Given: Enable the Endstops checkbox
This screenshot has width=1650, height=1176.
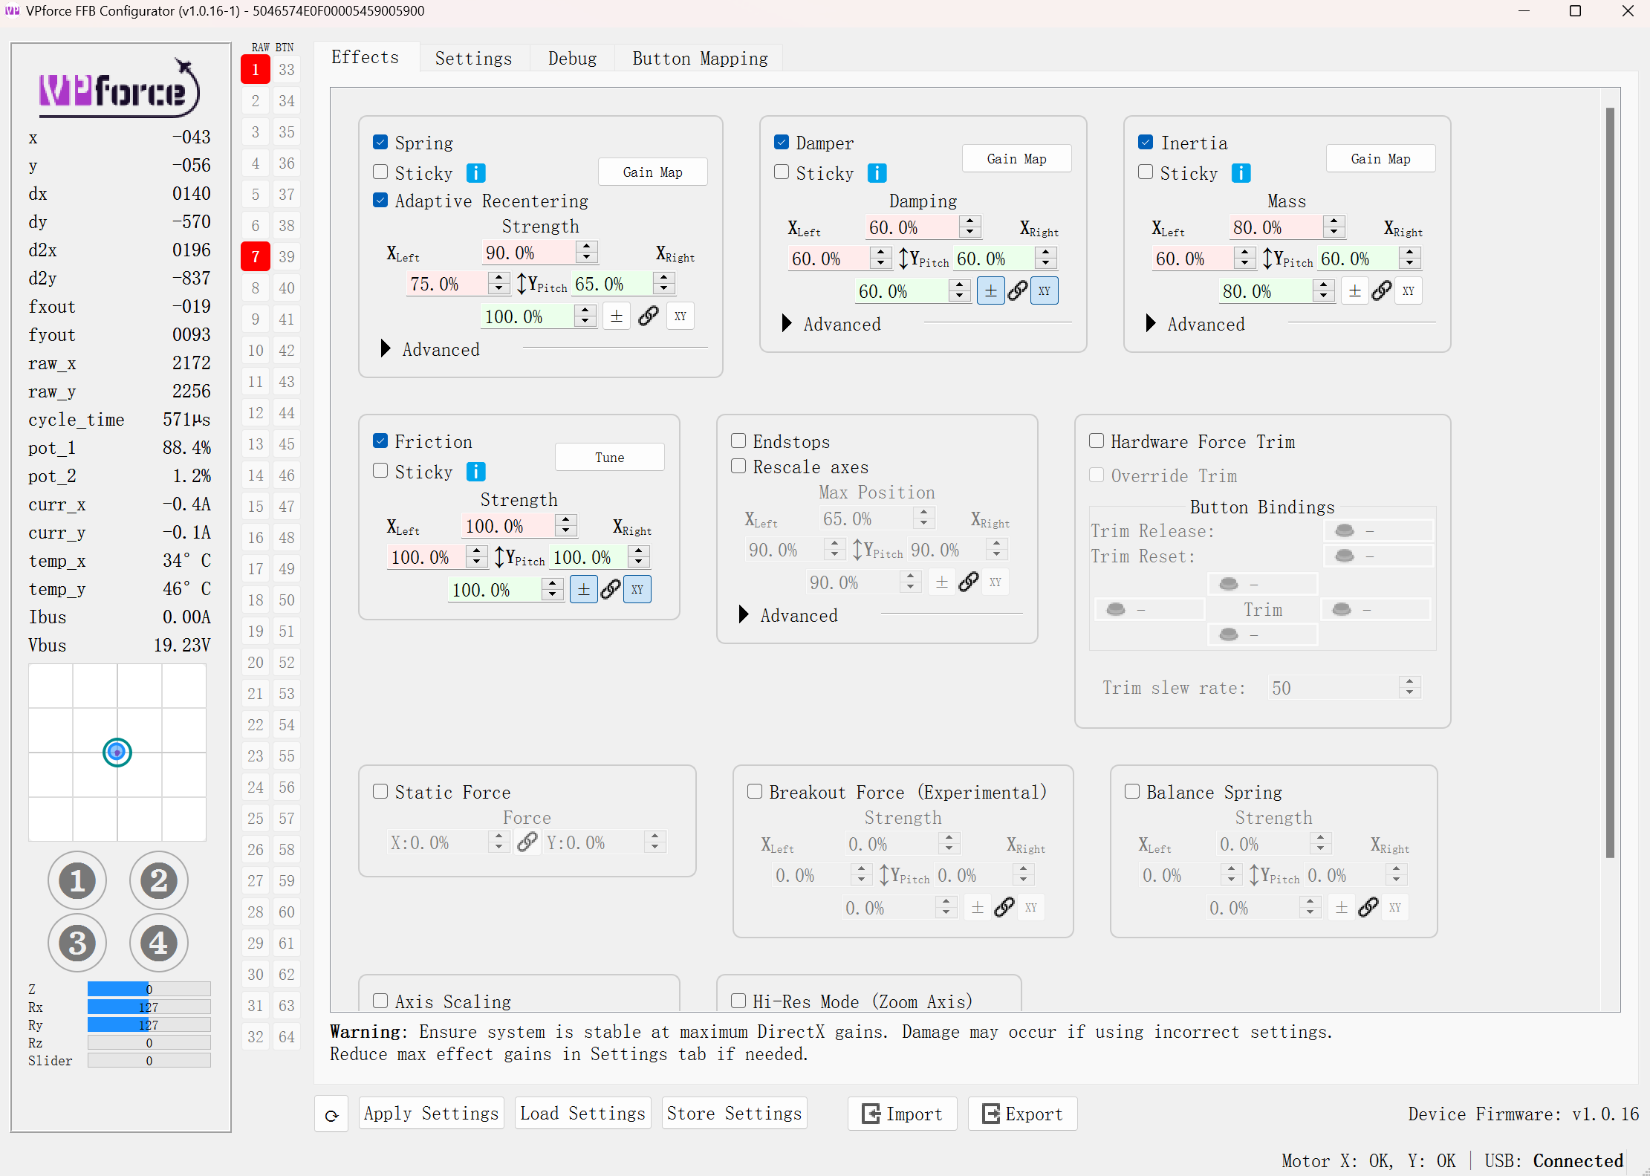Looking at the screenshot, I should pyautogui.click(x=738, y=441).
